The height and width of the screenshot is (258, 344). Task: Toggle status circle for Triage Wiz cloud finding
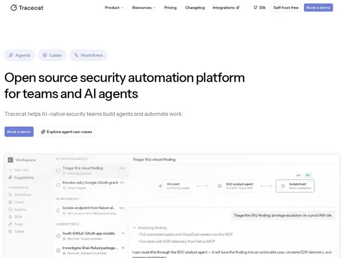[x=58, y=171]
